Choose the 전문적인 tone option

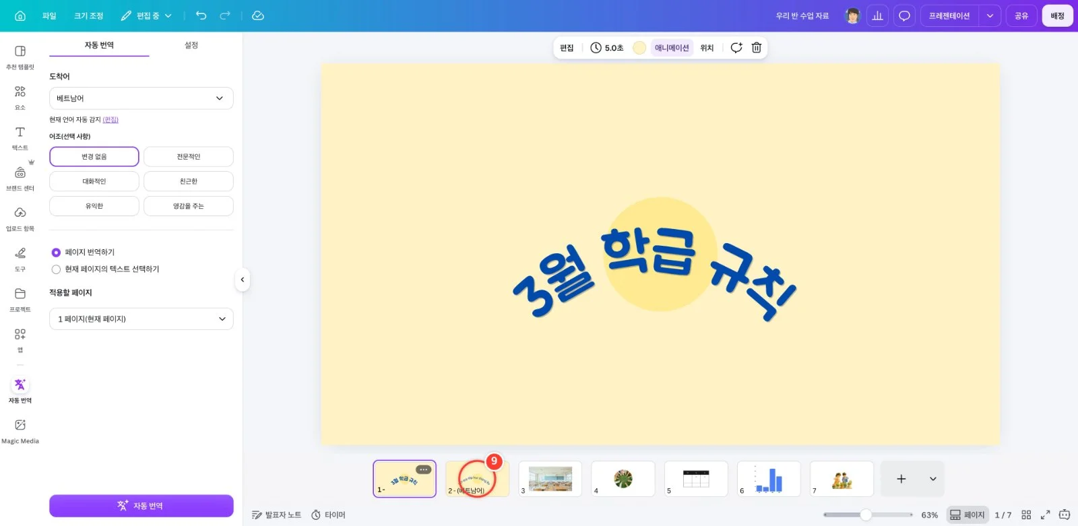(189, 157)
